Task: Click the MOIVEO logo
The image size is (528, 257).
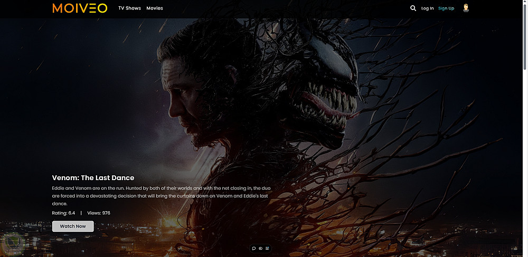Action: pyautogui.click(x=80, y=8)
